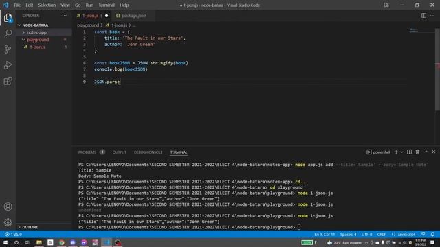Click the editor vertical scrollbar
This screenshot has height=247, width=440.
click(437, 69)
